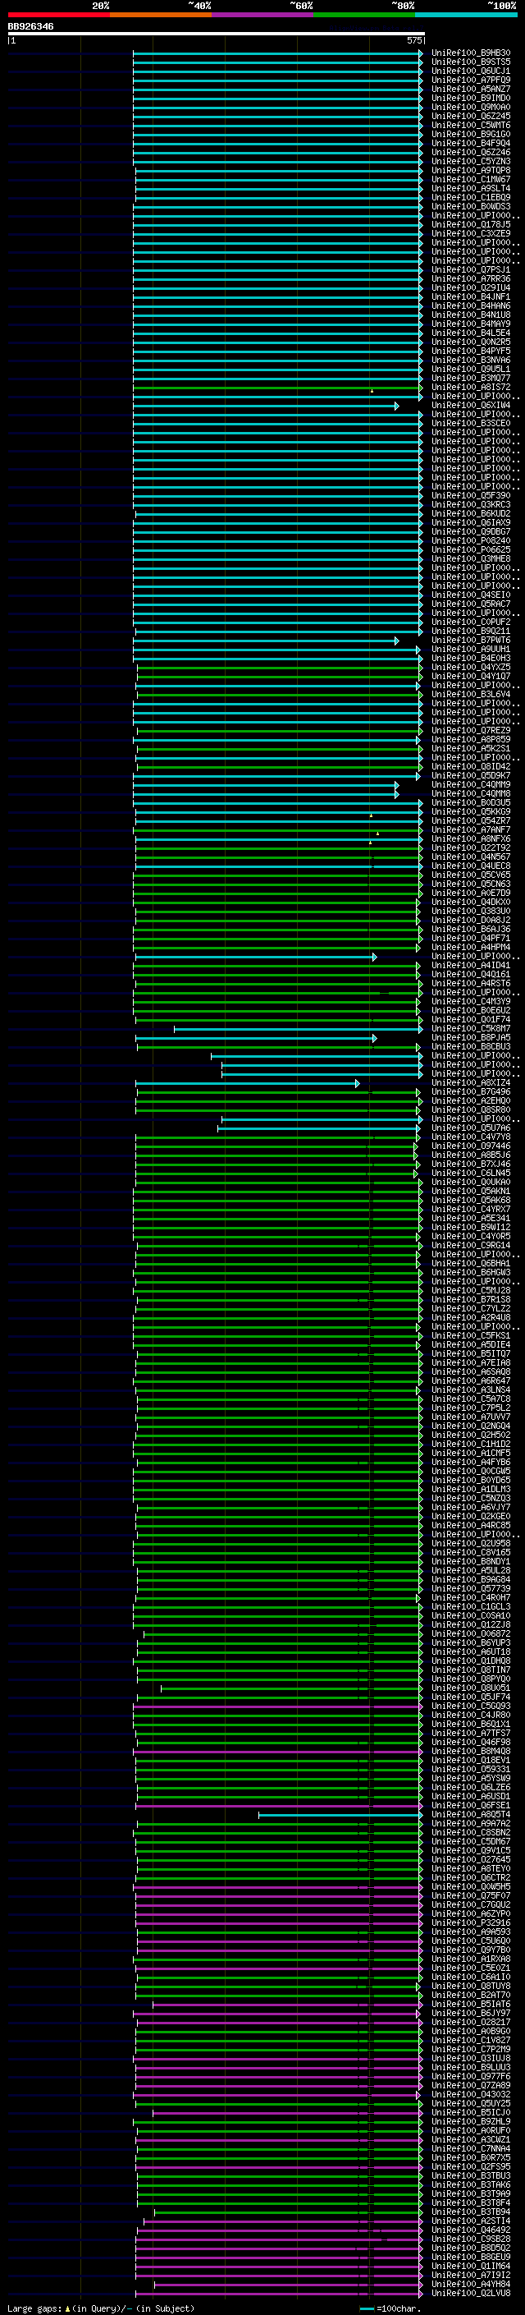Viewport: 525px width, 2315px height.
Task: Open hit UniRef100_B9IMD0
Action: [x=471, y=98]
